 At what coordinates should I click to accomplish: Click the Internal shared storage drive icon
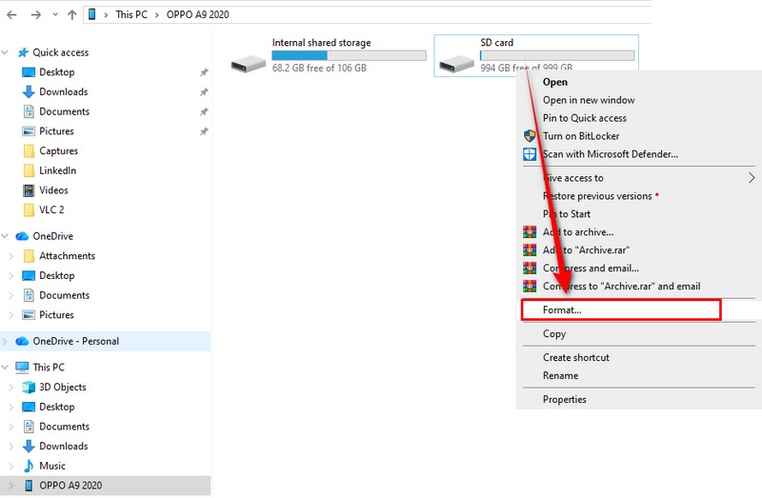[249, 62]
